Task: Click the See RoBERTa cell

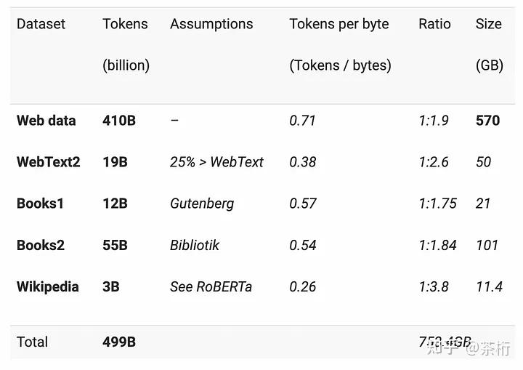Action: click(211, 286)
